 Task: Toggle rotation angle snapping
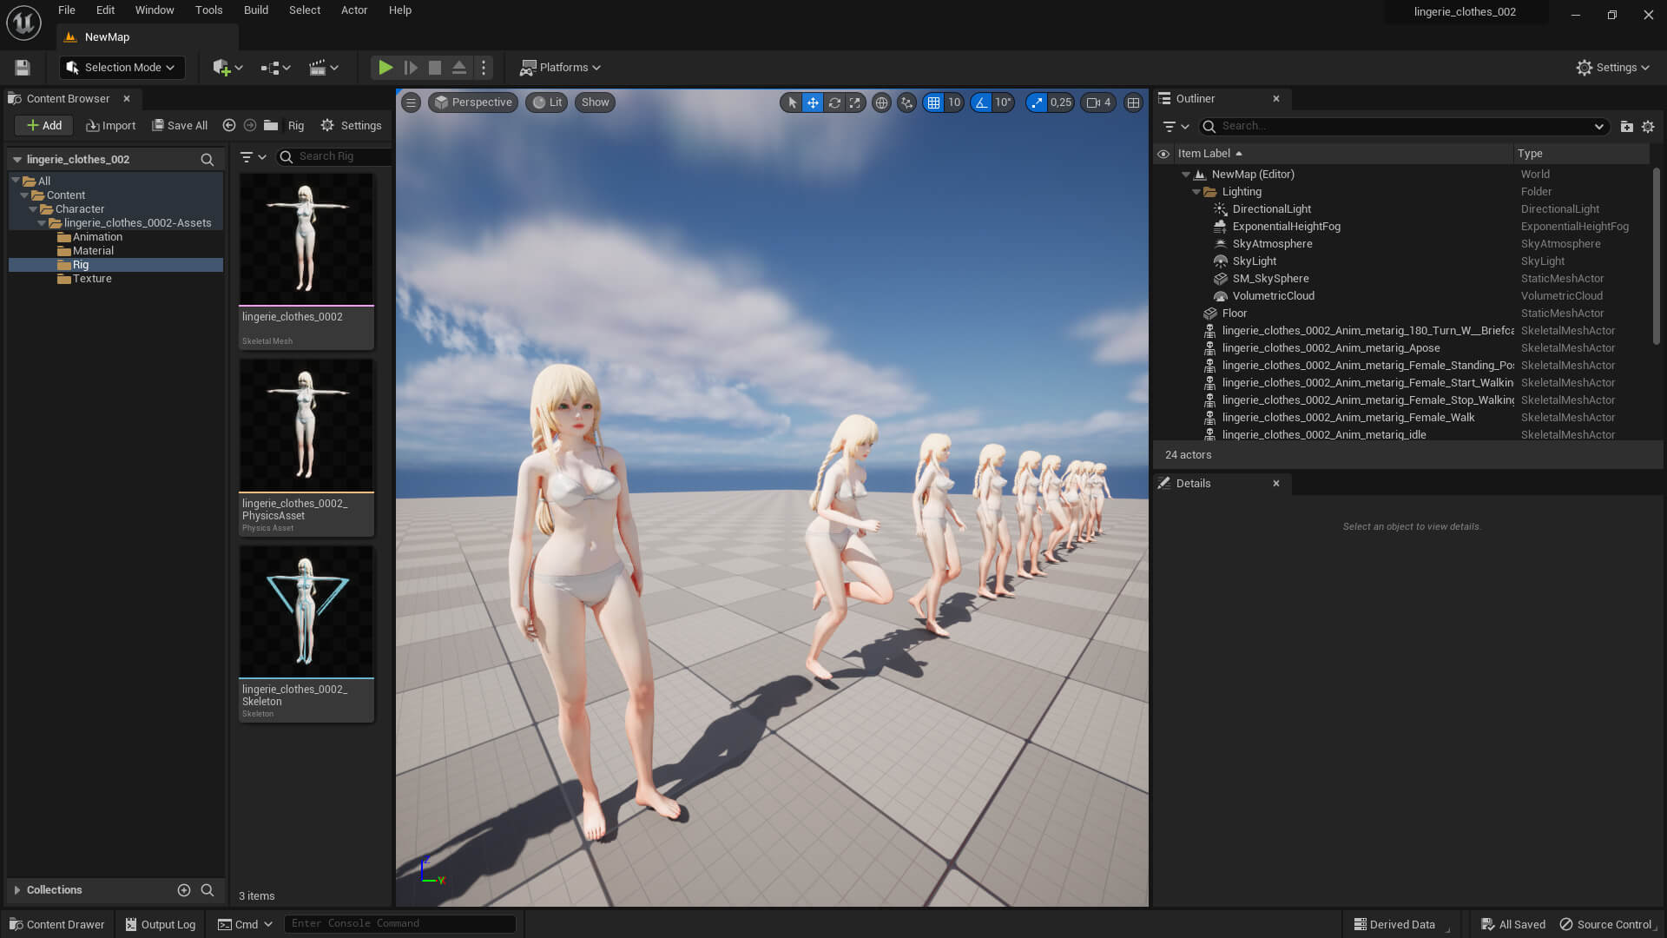pyautogui.click(x=981, y=102)
